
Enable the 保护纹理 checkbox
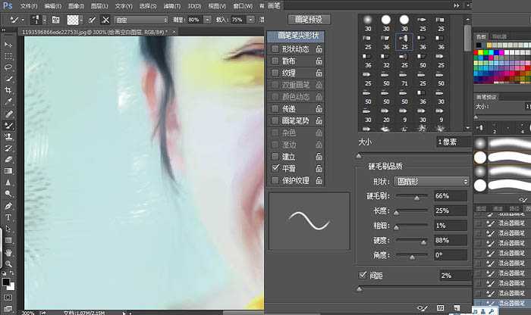point(275,180)
